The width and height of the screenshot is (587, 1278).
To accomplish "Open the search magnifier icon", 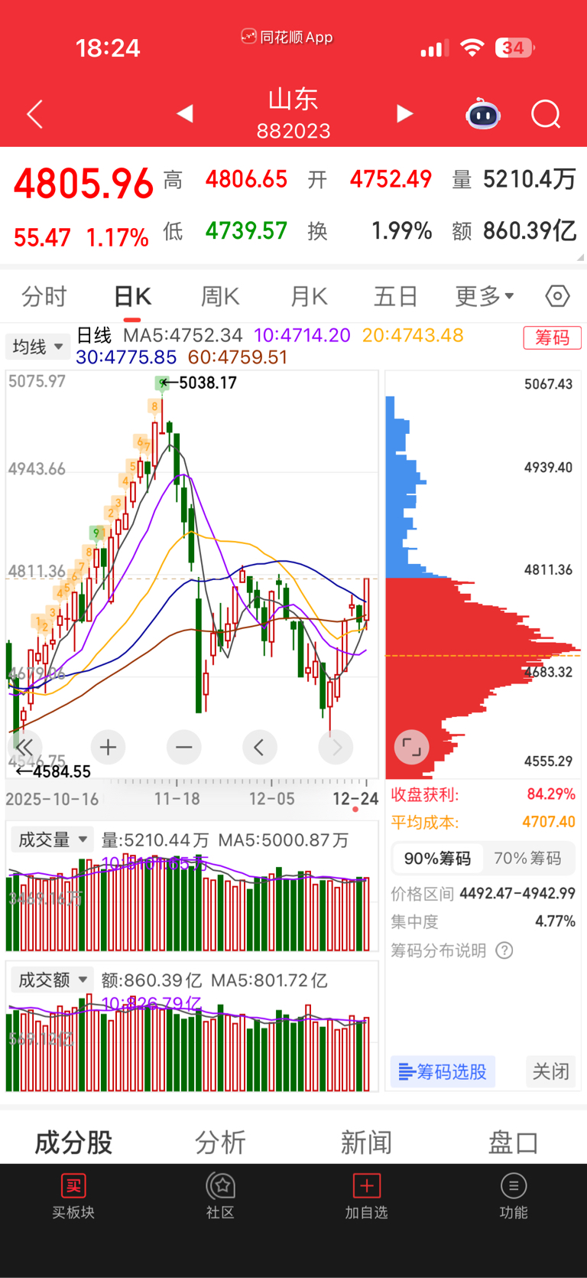I will (x=546, y=115).
